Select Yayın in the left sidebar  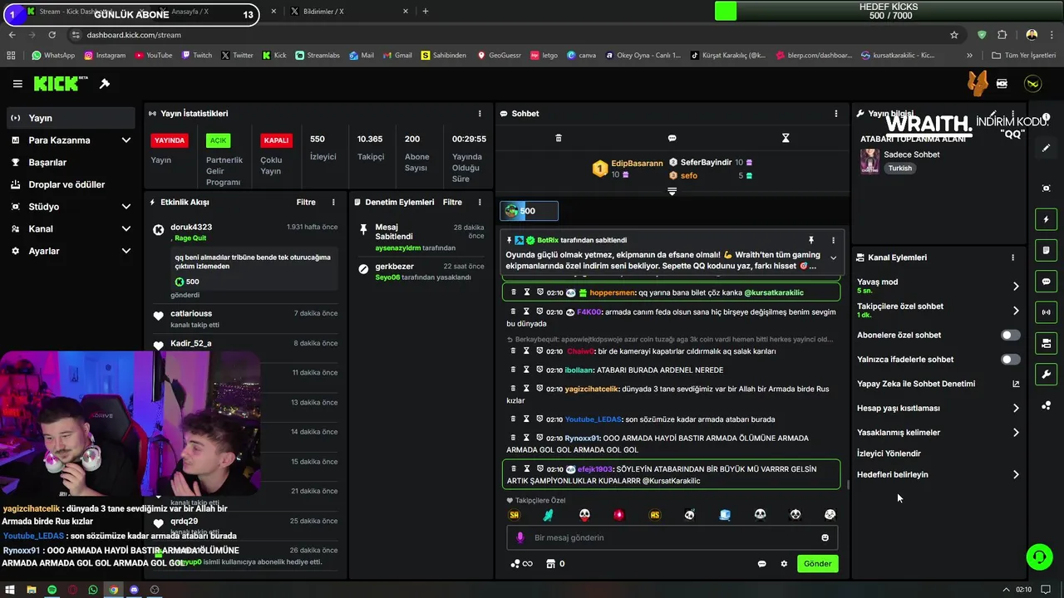pyautogui.click(x=71, y=118)
